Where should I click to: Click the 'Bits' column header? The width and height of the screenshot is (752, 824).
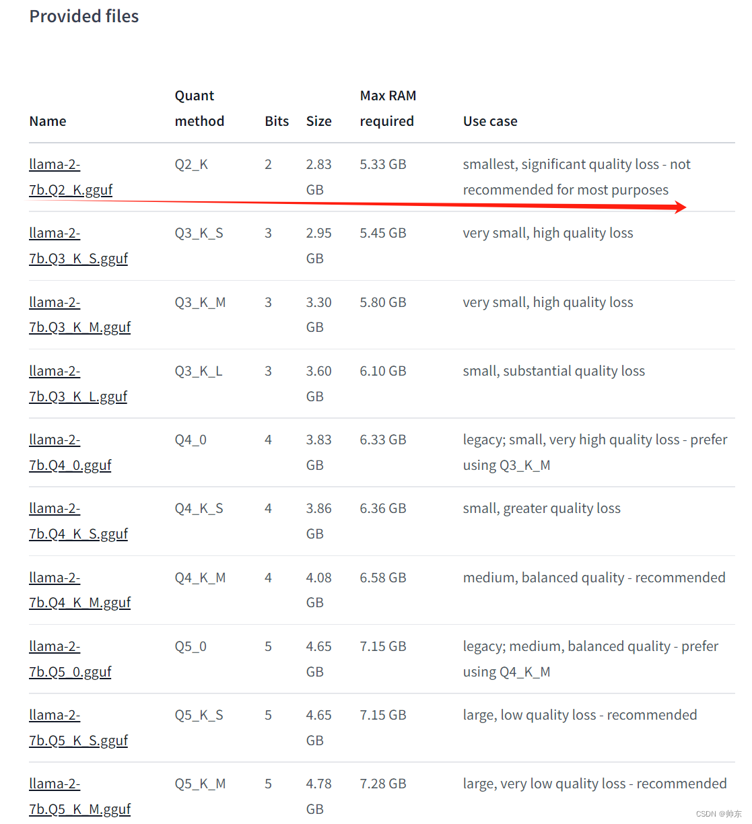(x=277, y=121)
